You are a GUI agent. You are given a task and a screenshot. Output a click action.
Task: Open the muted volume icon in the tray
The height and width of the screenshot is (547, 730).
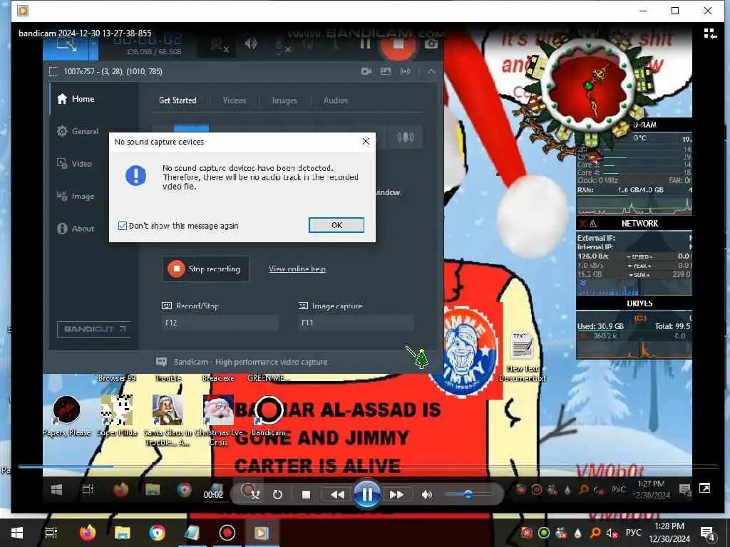[x=612, y=533]
